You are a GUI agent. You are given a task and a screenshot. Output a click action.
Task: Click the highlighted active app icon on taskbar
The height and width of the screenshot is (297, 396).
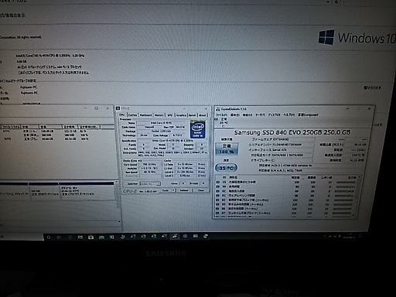click(175, 236)
